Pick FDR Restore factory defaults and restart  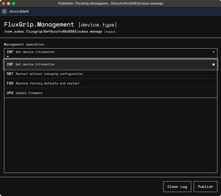pos(110,83)
